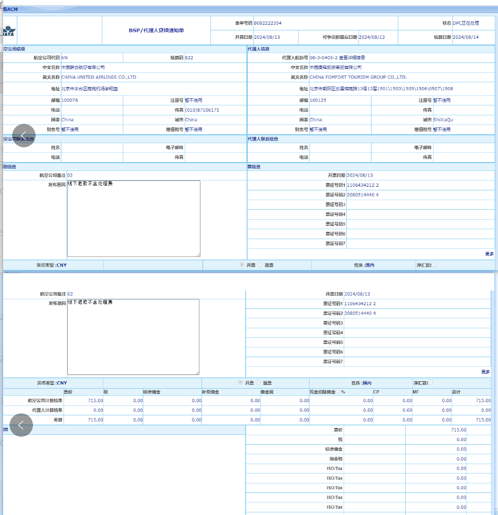Click the 1106434212 2 ticket number in upper form
498x515 pixels.
click(x=363, y=185)
